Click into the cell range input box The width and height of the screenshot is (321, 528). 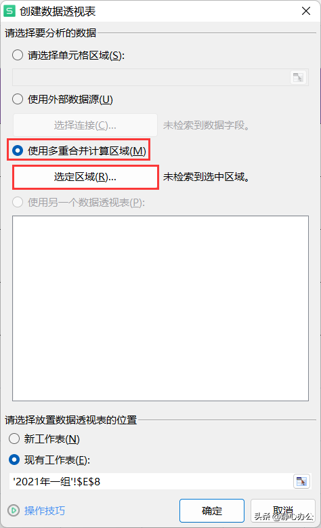(151, 77)
